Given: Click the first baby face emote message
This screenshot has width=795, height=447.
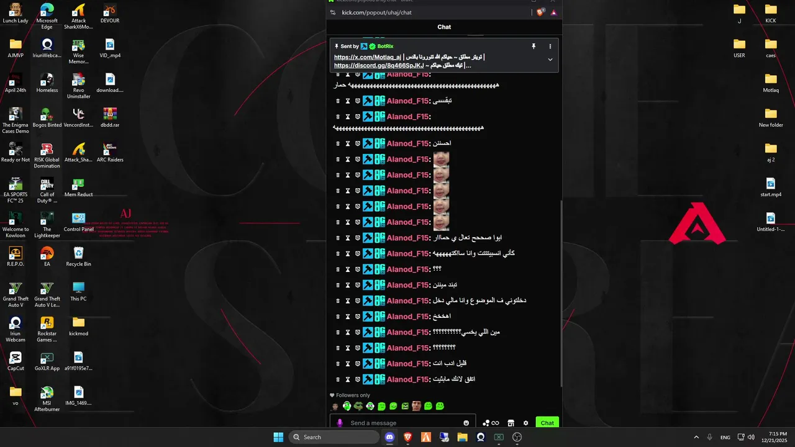Looking at the screenshot, I should click(441, 159).
